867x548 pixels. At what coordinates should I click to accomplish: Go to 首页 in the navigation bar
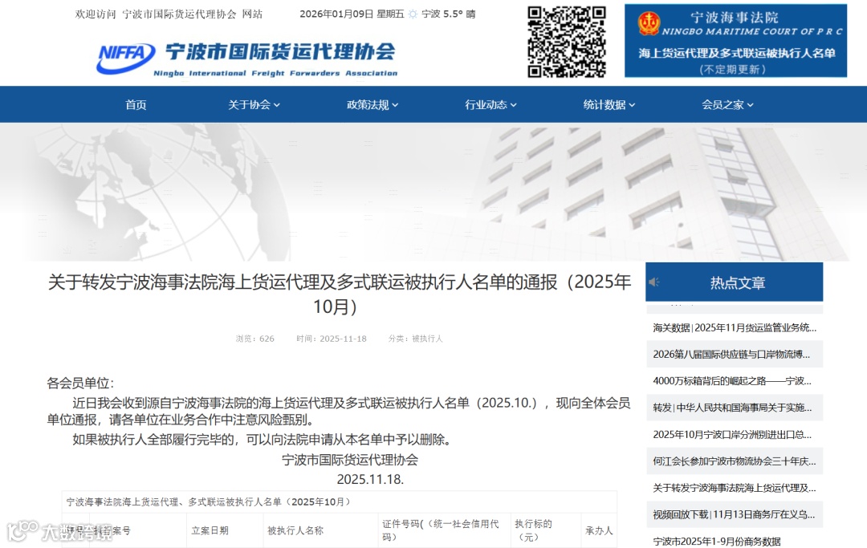pyautogui.click(x=136, y=104)
